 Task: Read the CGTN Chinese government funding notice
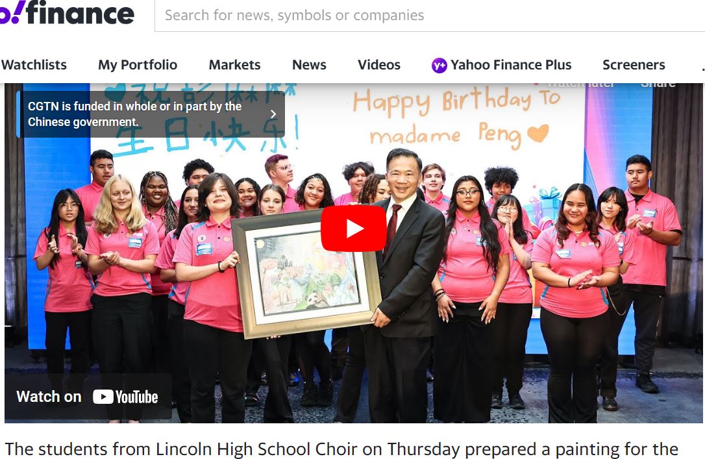[x=135, y=114]
